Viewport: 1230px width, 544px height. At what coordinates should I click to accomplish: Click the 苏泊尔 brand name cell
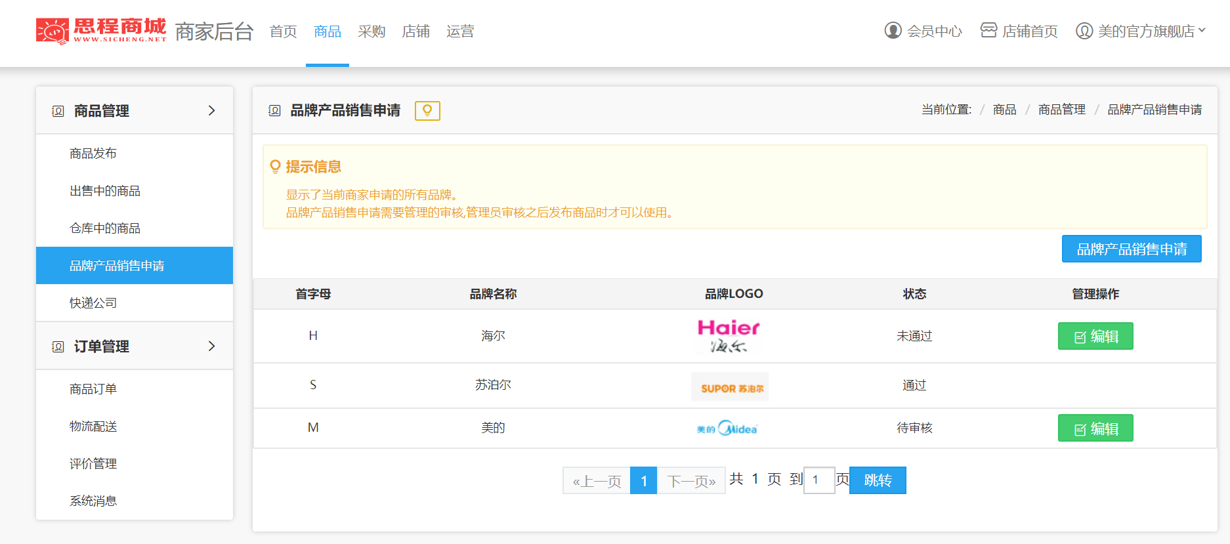click(493, 385)
